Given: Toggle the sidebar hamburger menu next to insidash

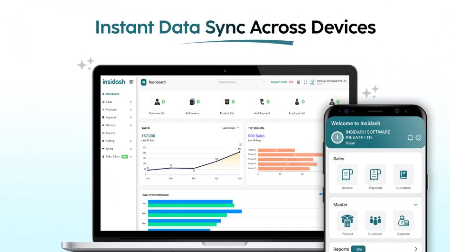Looking at the screenshot, I should coord(131,82).
